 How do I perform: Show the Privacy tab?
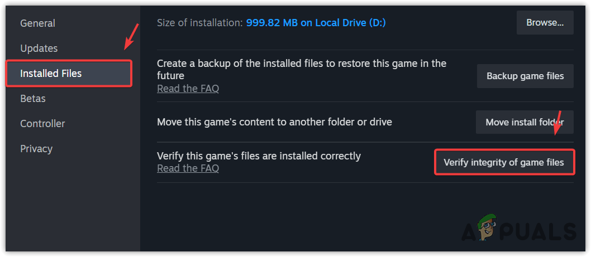point(36,149)
